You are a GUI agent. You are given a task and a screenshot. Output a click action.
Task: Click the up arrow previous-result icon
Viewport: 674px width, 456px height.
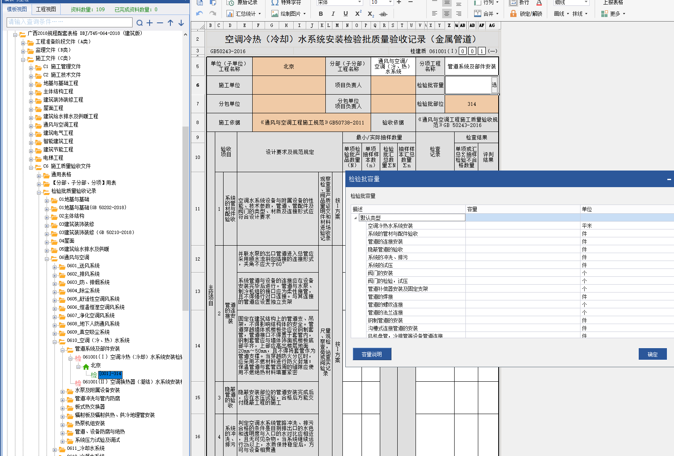click(170, 23)
